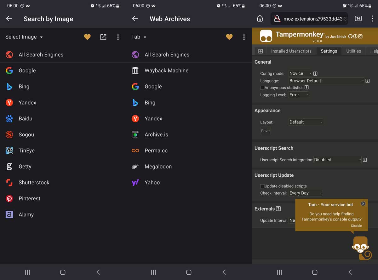Select Wayback Machine archive
The width and height of the screenshot is (378, 280).
[x=189, y=71]
